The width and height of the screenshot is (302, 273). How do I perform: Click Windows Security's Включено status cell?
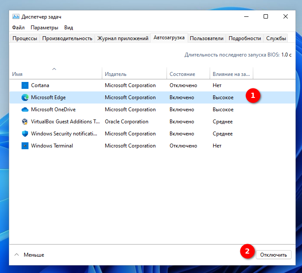pyautogui.click(x=182, y=134)
